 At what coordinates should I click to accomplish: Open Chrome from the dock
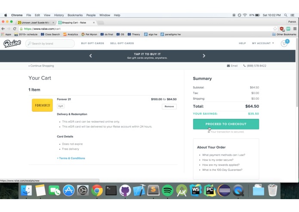97,190
